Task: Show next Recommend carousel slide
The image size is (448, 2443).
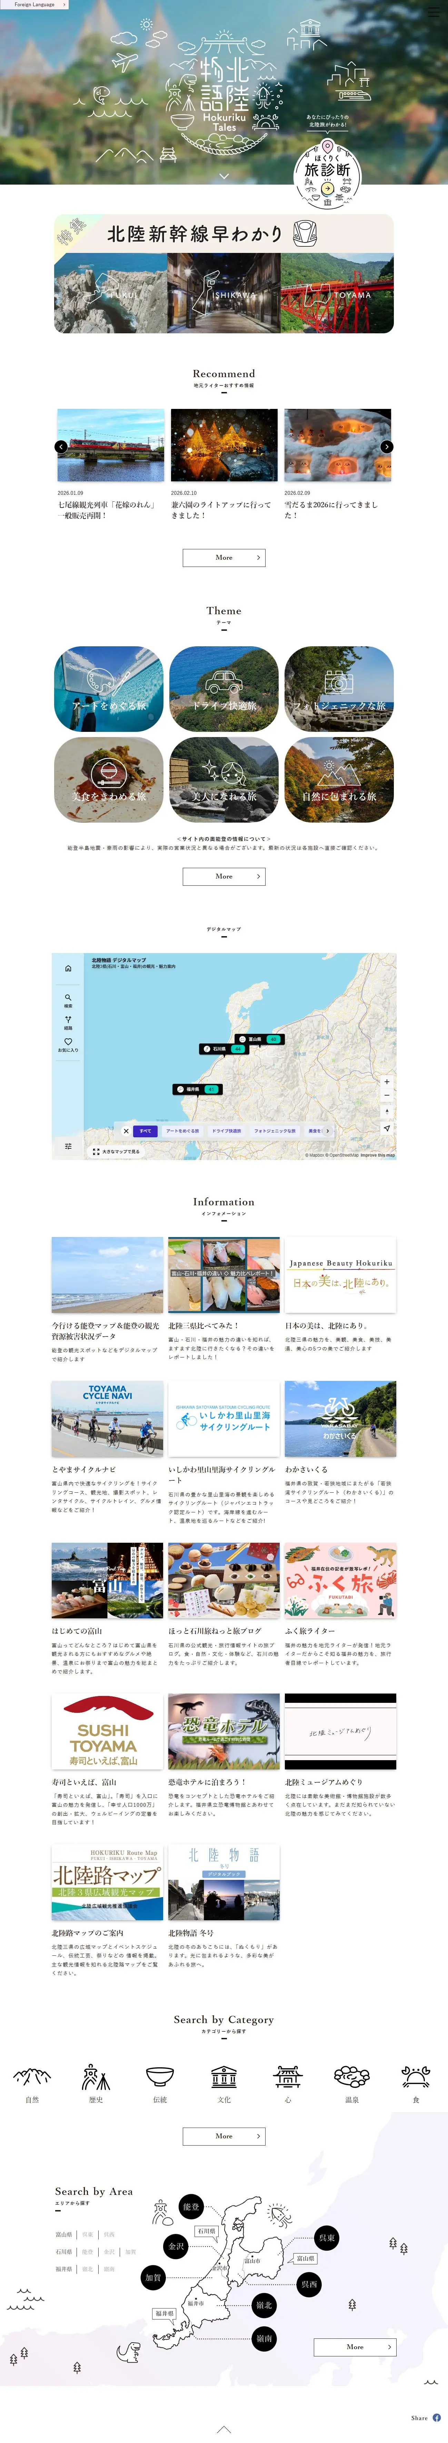Action: [386, 447]
